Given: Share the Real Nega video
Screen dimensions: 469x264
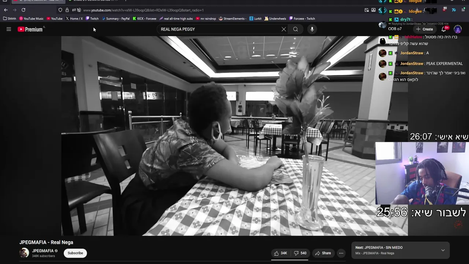Looking at the screenshot, I should coord(323,253).
